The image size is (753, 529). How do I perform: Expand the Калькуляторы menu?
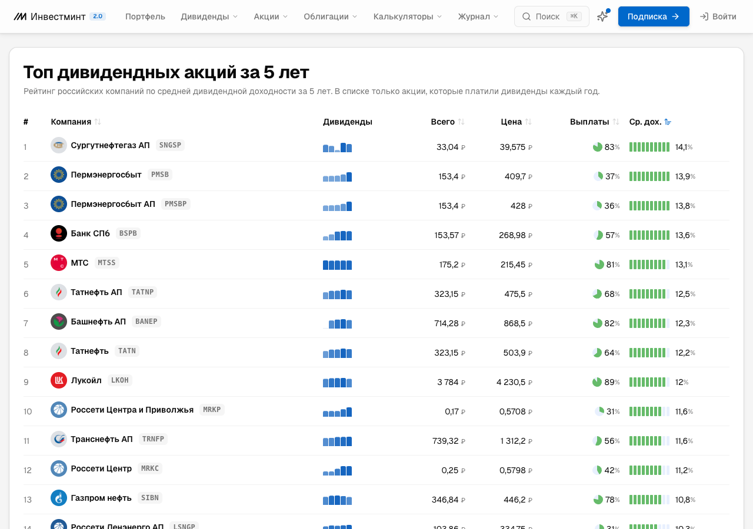(x=408, y=16)
